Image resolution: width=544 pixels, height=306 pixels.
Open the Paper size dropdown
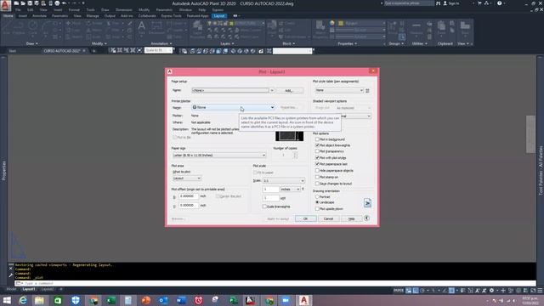[x=219, y=155]
